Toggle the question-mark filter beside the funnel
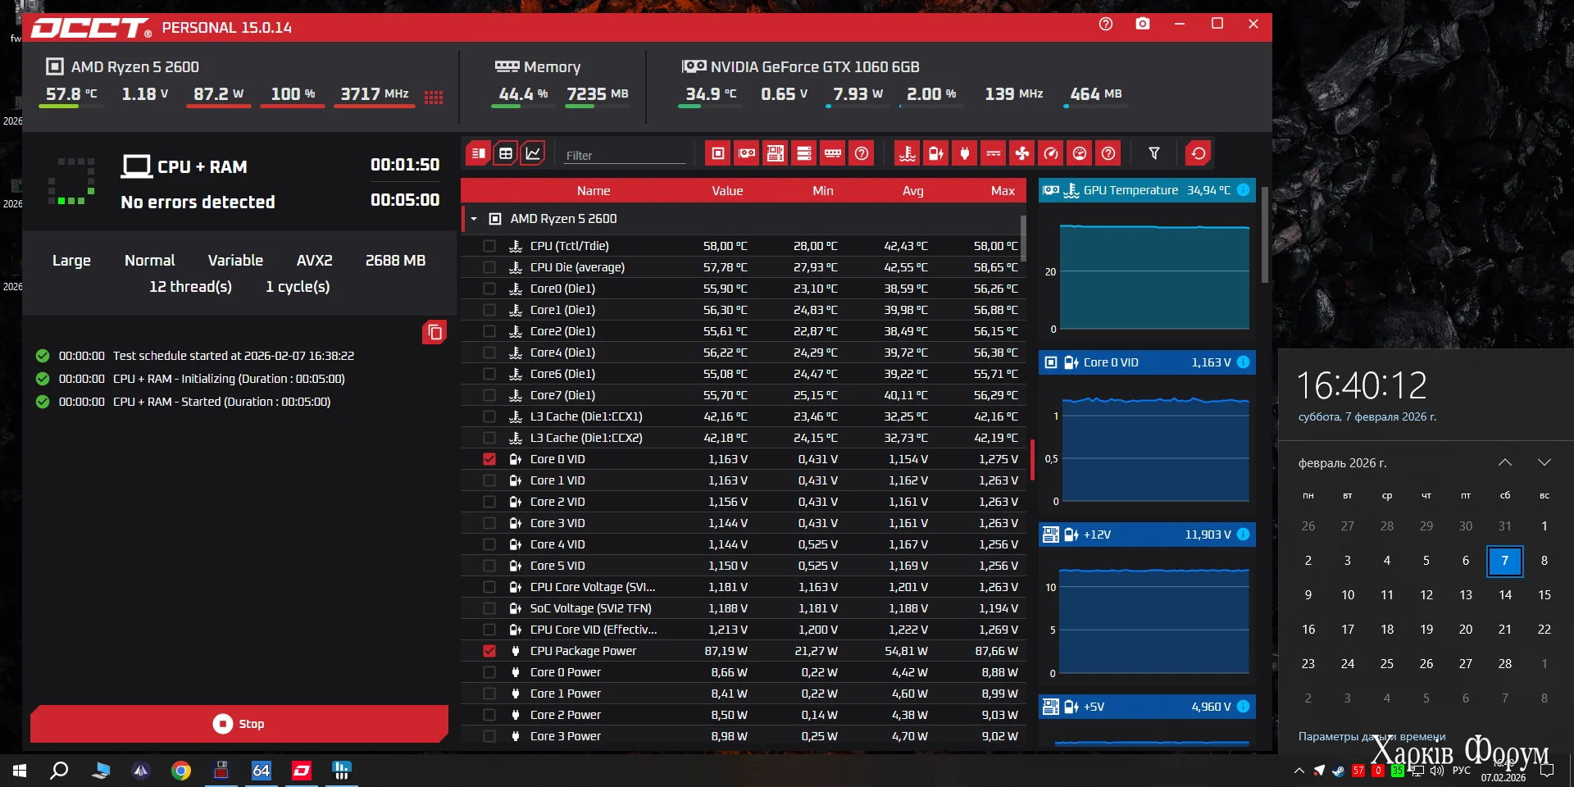Viewport: 1574px width, 787px height. tap(1108, 153)
